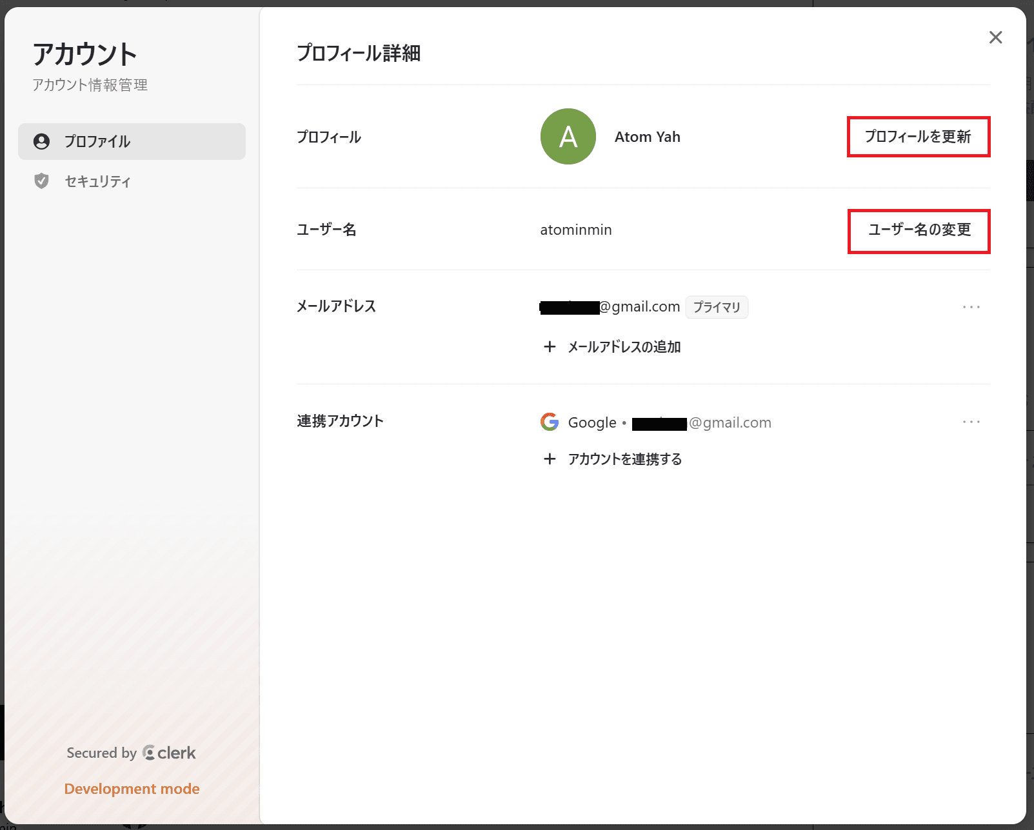
Task: Open the three-dot menu beside the email address
Action: (971, 307)
